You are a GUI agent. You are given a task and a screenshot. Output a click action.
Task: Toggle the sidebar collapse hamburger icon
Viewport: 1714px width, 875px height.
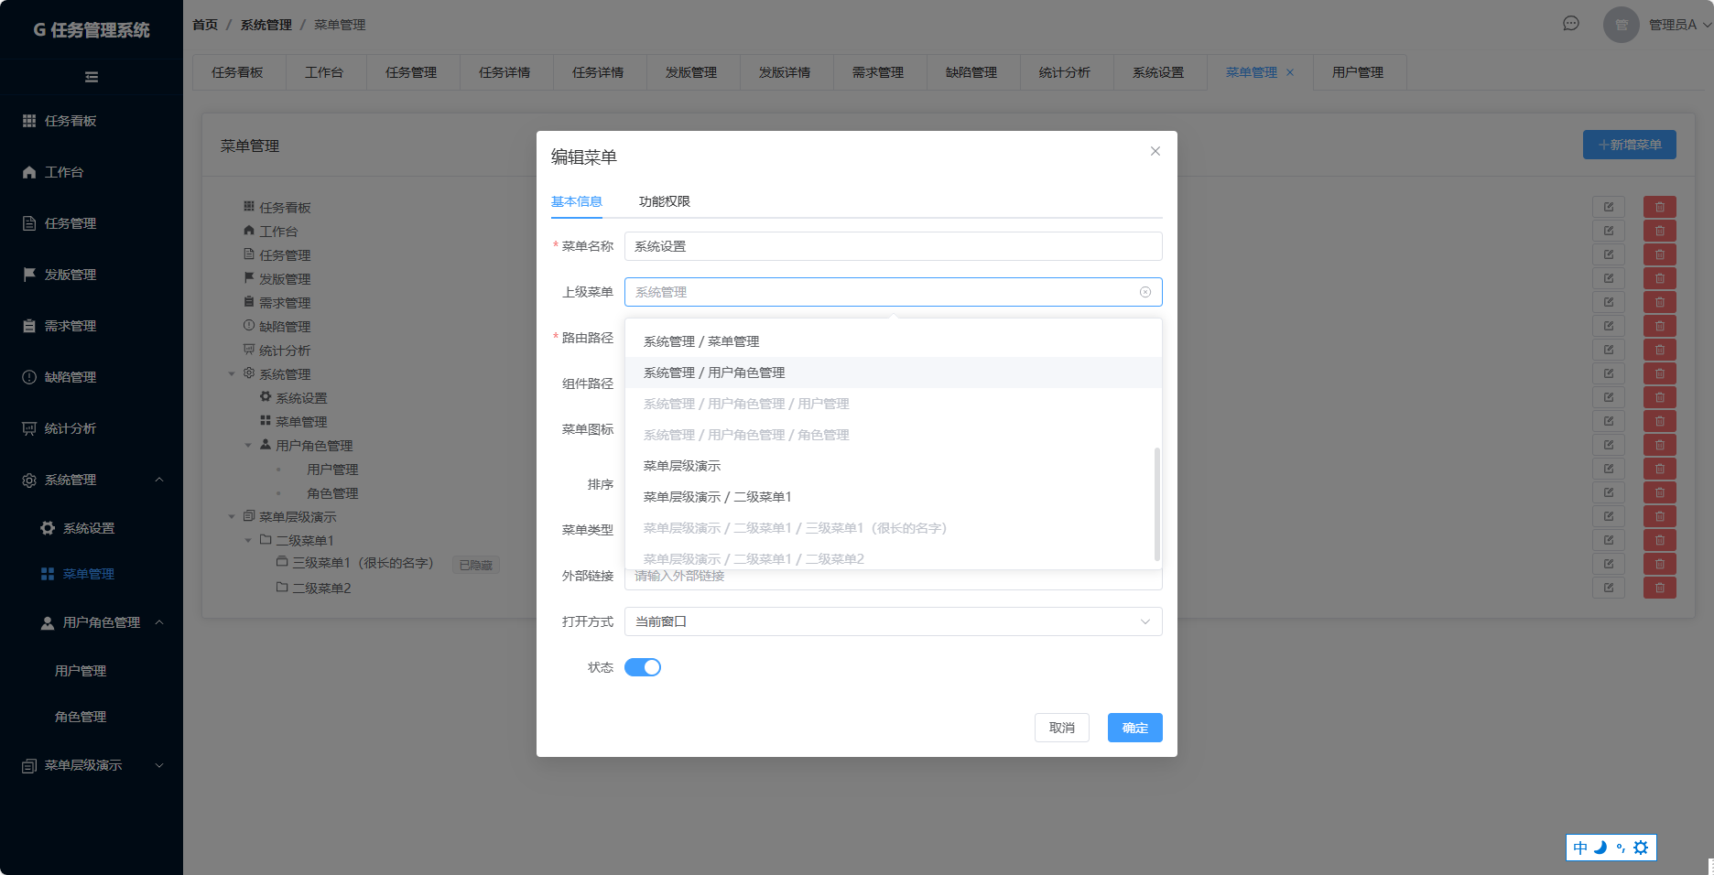[92, 77]
